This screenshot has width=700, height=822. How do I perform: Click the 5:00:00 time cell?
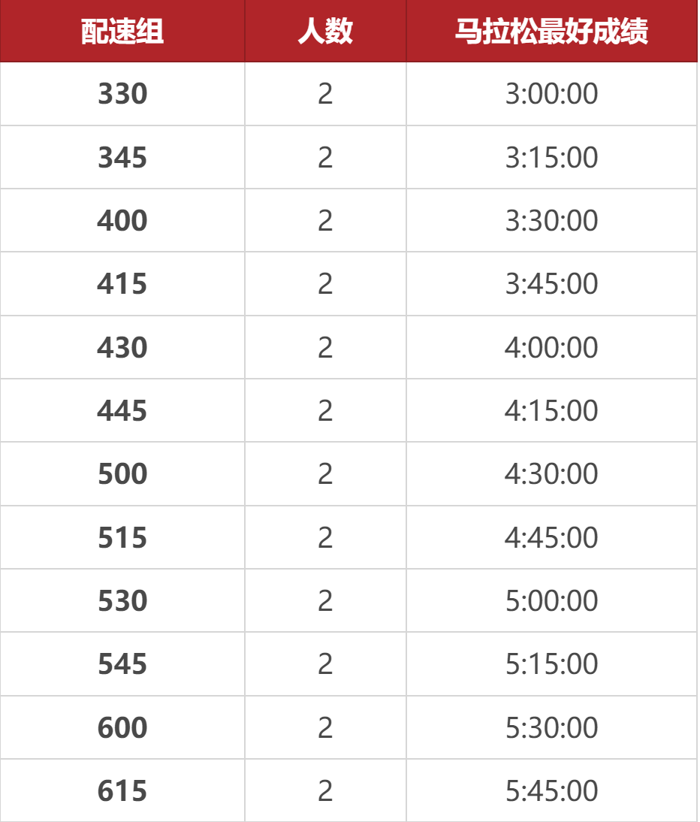pos(551,601)
